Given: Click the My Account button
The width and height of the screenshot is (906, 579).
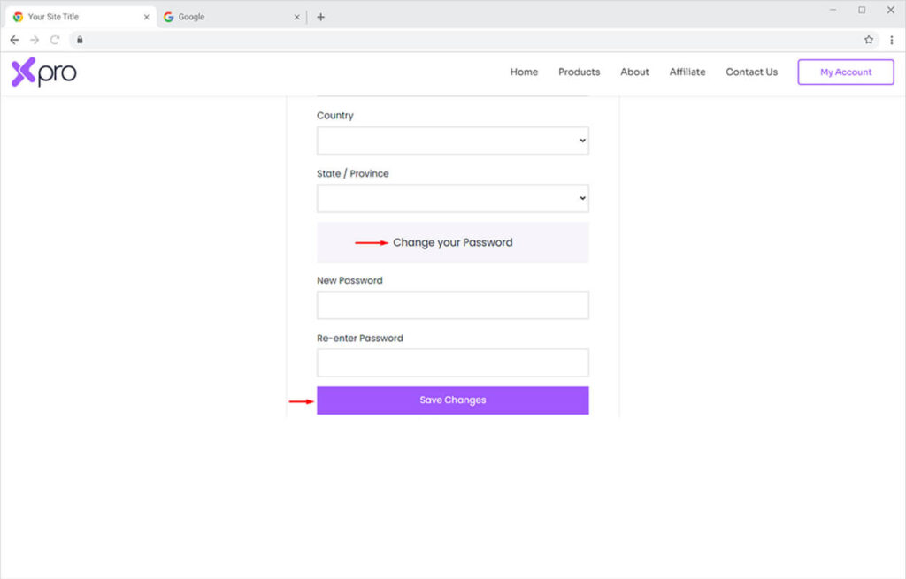Looking at the screenshot, I should click(846, 72).
